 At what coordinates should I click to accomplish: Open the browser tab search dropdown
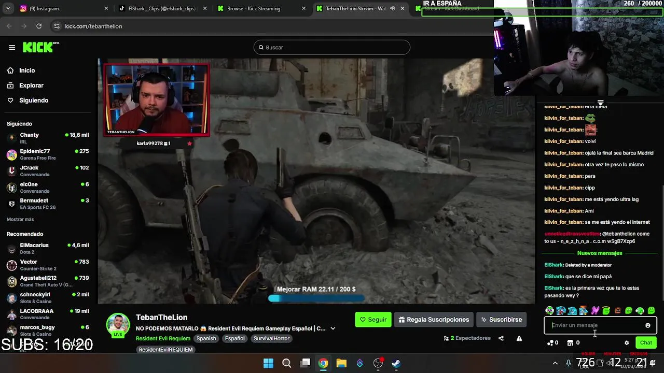[x=8, y=8]
